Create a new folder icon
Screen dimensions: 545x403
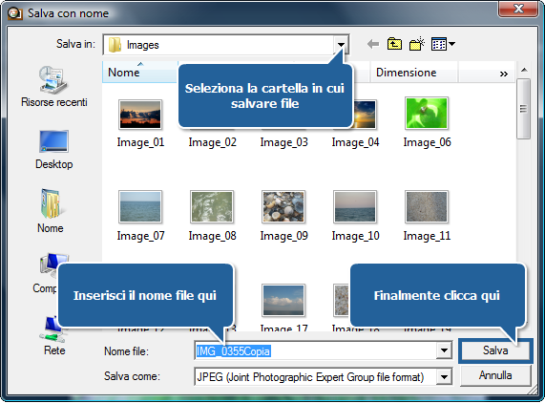(417, 44)
